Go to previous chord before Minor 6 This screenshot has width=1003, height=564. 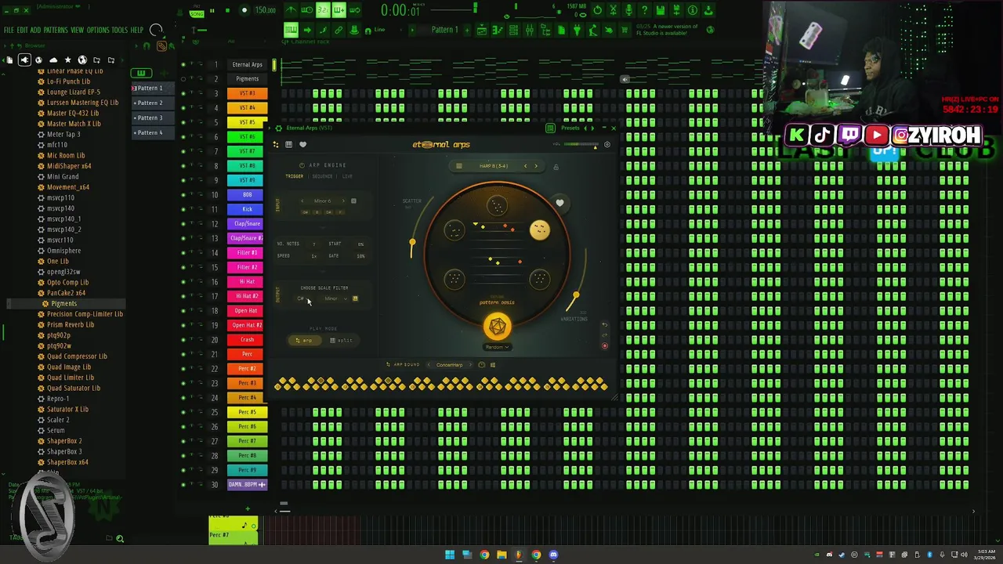pos(302,201)
